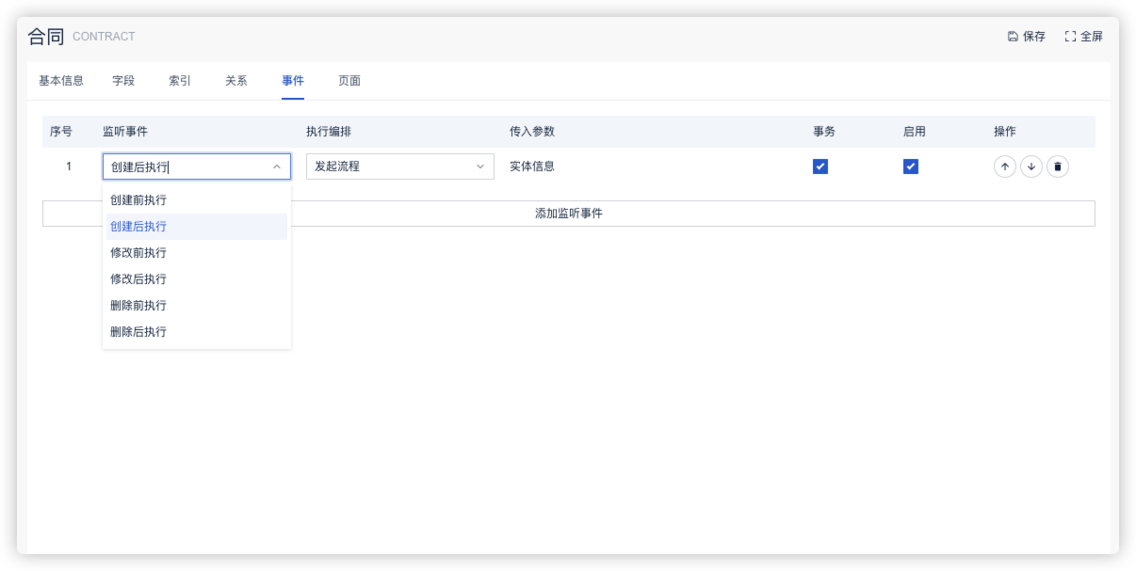Uncheck the 事务 checkbox
The width and height of the screenshot is (1136, 571).
[x=820, y=167]
